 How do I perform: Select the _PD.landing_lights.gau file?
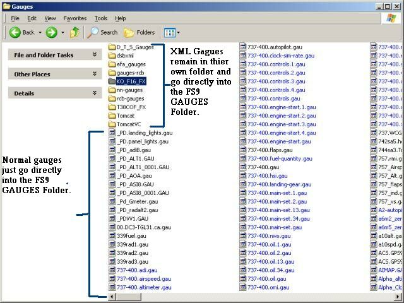tap(144, 133)
